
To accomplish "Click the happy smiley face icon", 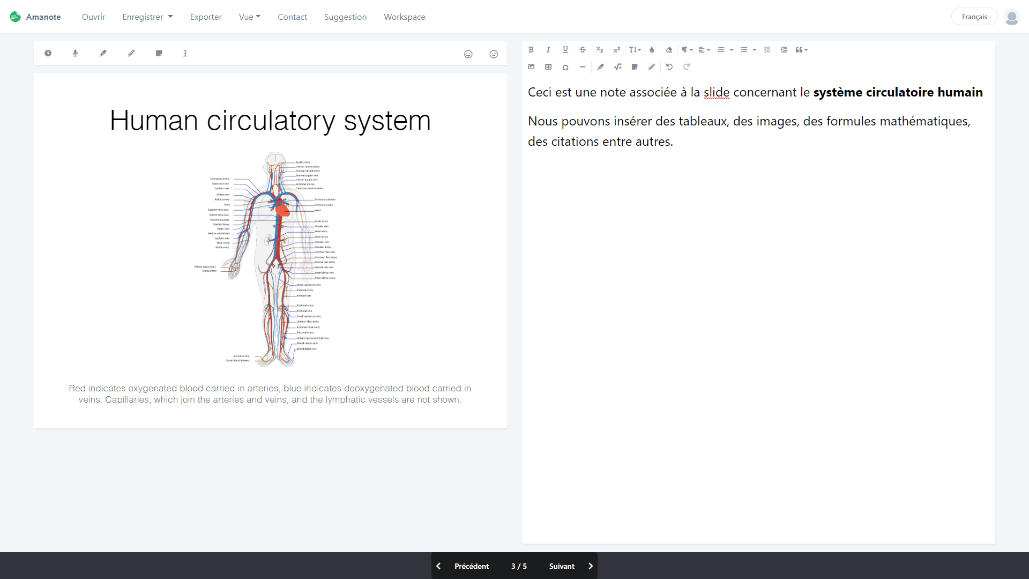I will (468, 54).
